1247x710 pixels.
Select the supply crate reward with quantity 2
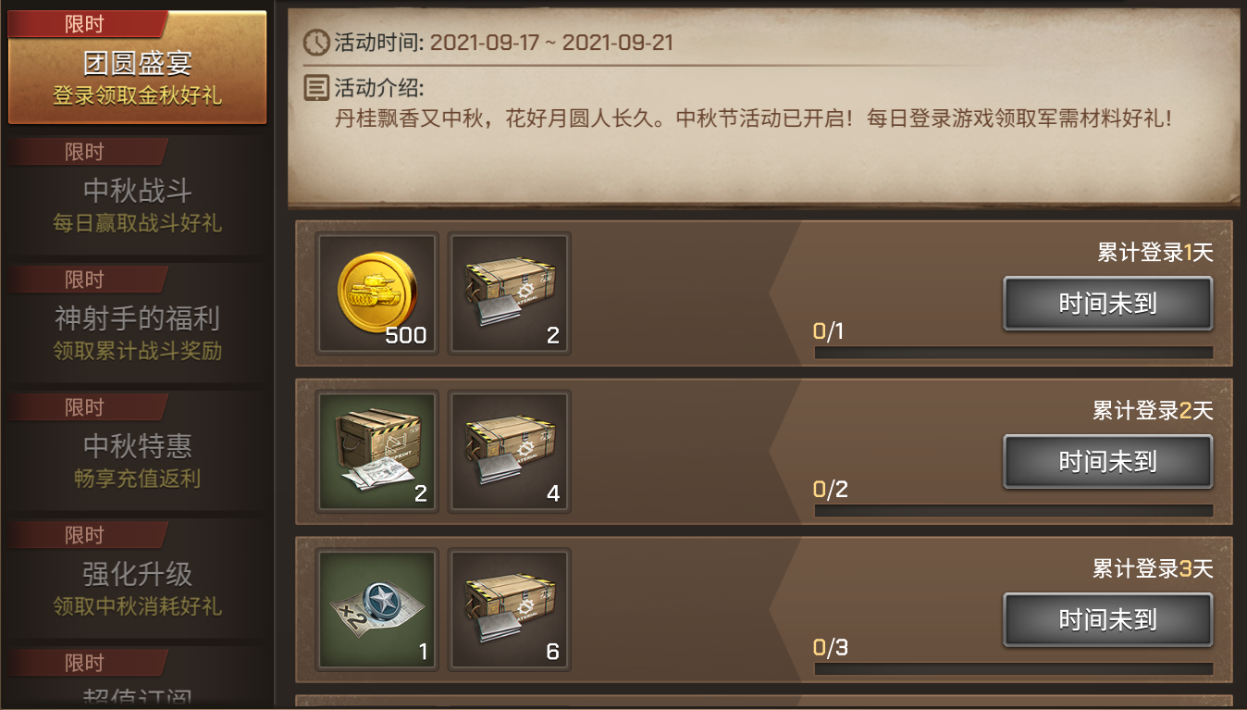click(x=510, y=293)
